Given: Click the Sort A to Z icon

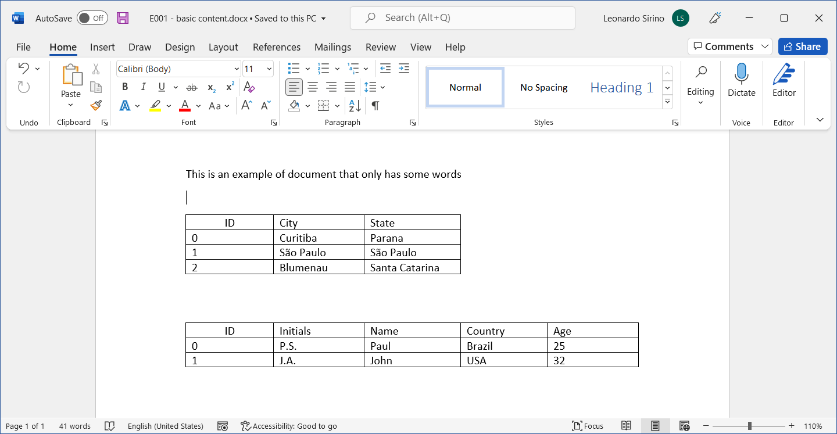Looking at the screenshot, I should (355, 105).
